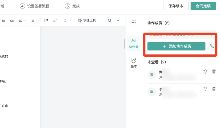Image resolution: width=220 pixels, height=128 pixels.
Task: Expand more toolbar options chevron
Action: (x=118, y=20)
